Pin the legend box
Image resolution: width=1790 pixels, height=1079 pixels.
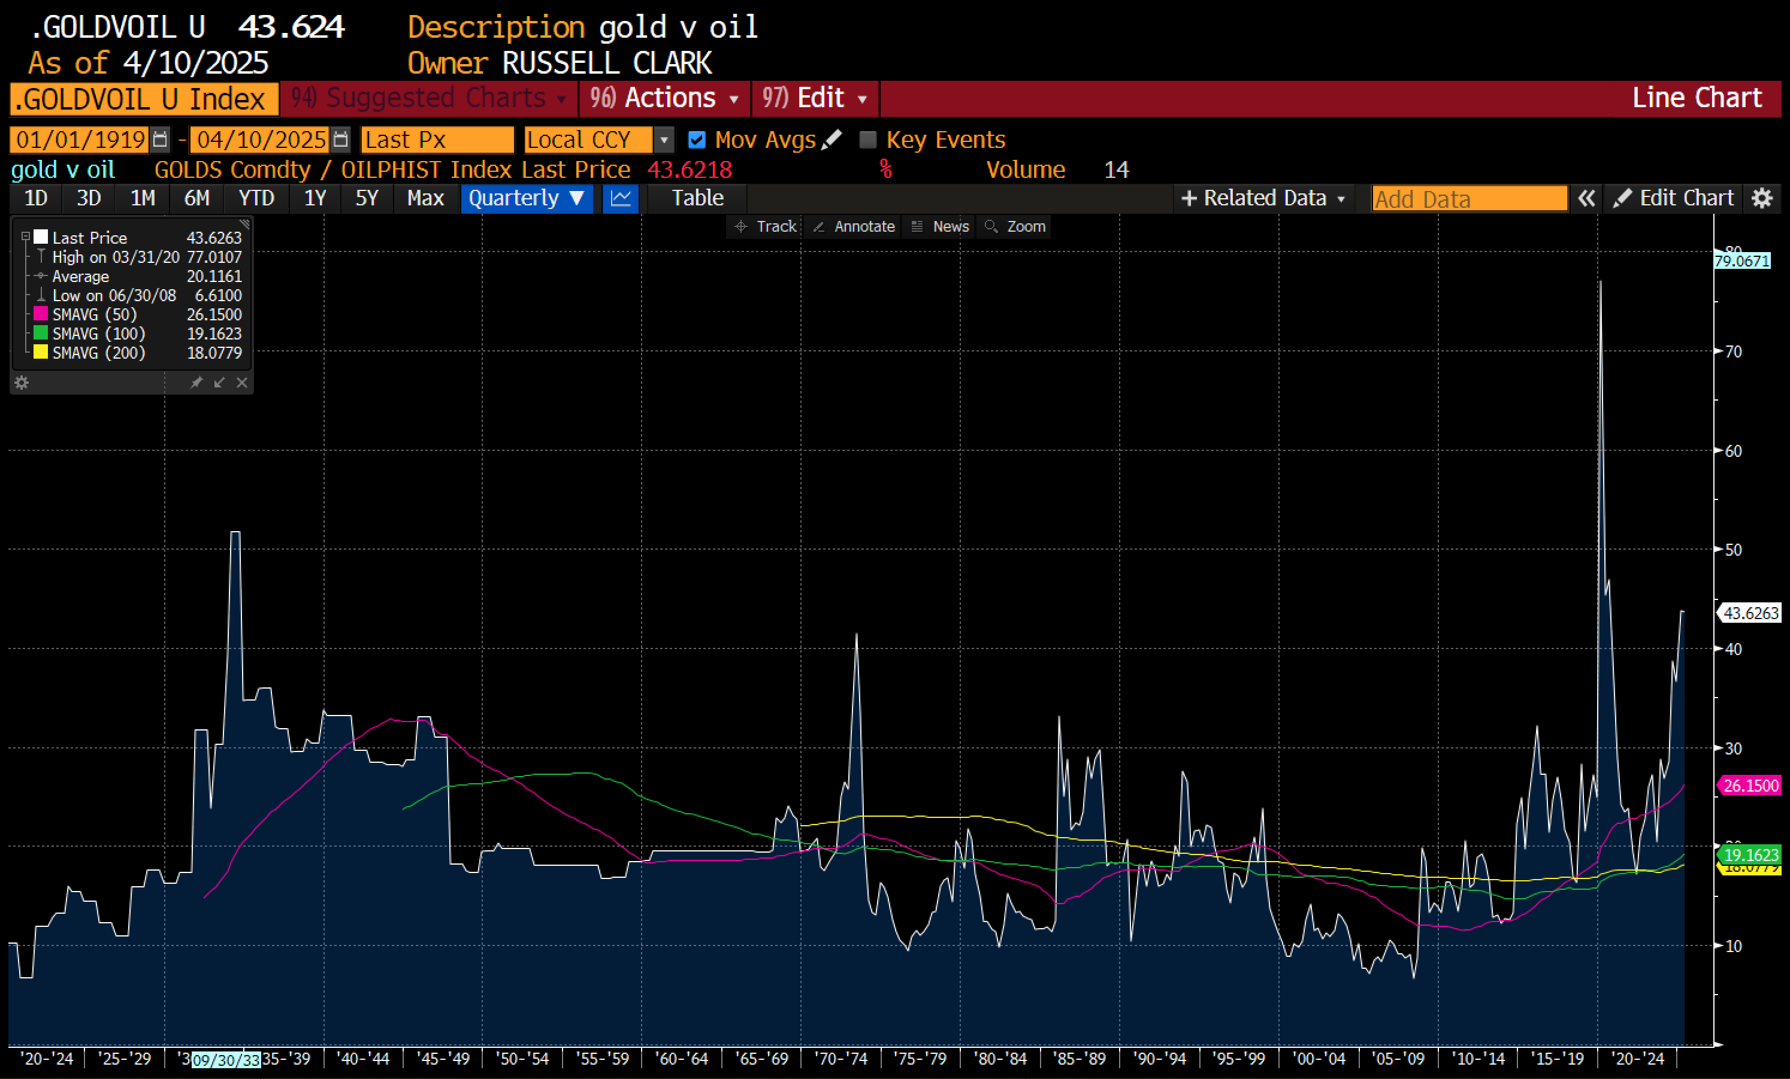point(196,383)
